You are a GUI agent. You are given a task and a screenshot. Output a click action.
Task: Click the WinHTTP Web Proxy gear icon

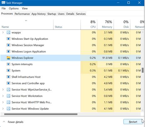pyautogui.click(x=8, y=102)
